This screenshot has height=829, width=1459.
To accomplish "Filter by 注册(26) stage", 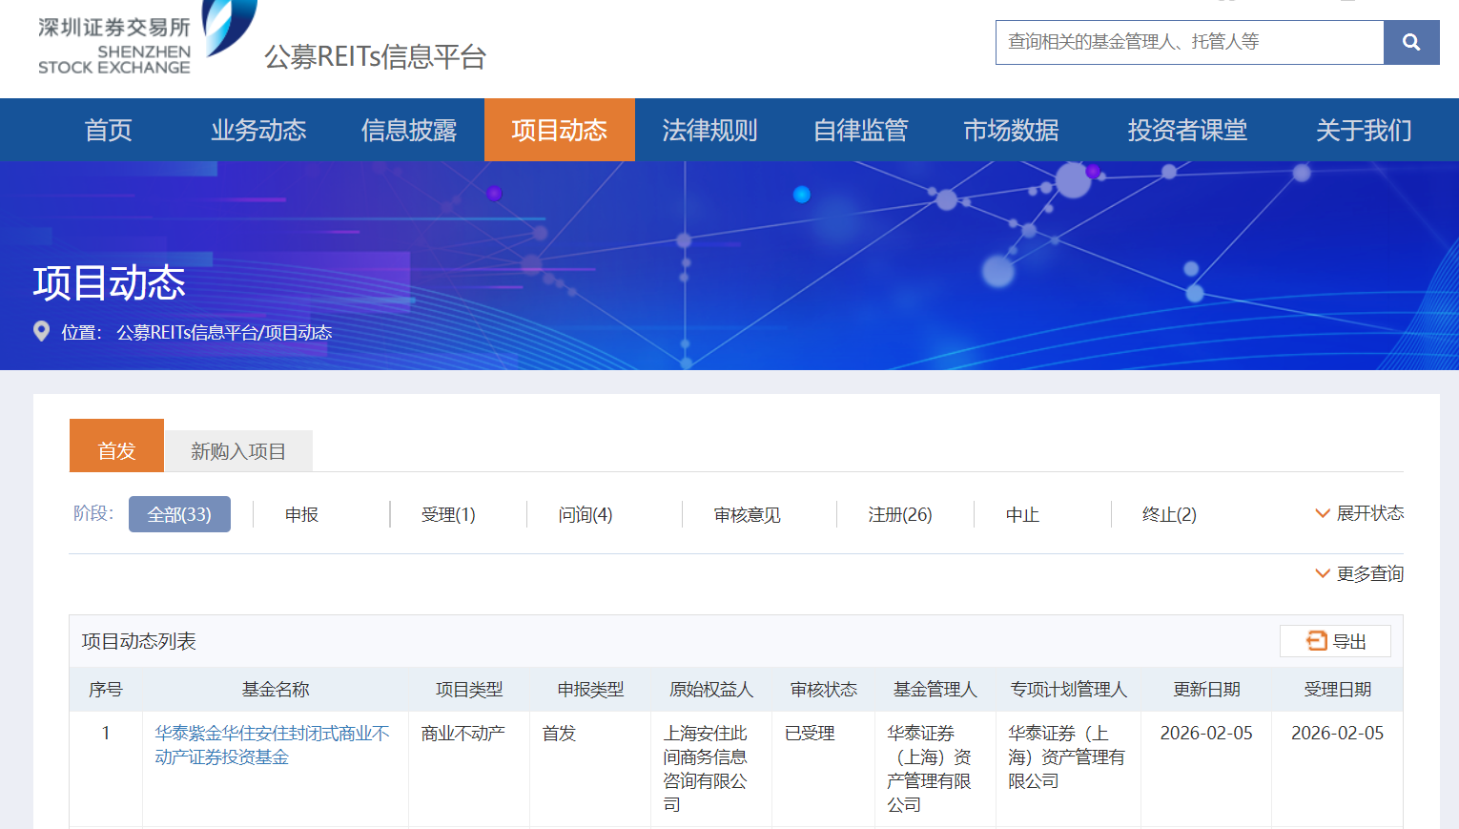I will tap(899, 514).
